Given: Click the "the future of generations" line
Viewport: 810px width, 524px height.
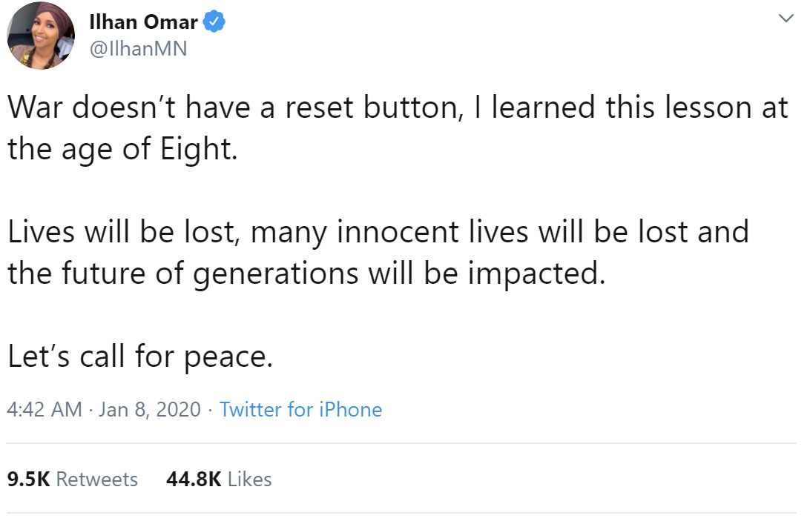Looking at the screenshot, I should pos(185,273).
